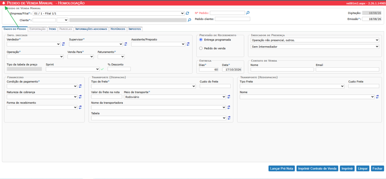The image size is (386, 179).
Task: Refresh Nome da transportadora icon
Action: (x=229, y=107)
